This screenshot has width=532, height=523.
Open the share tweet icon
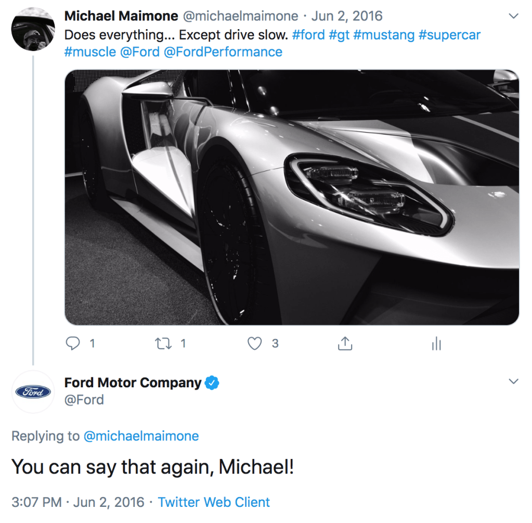(x=345, y=343)
